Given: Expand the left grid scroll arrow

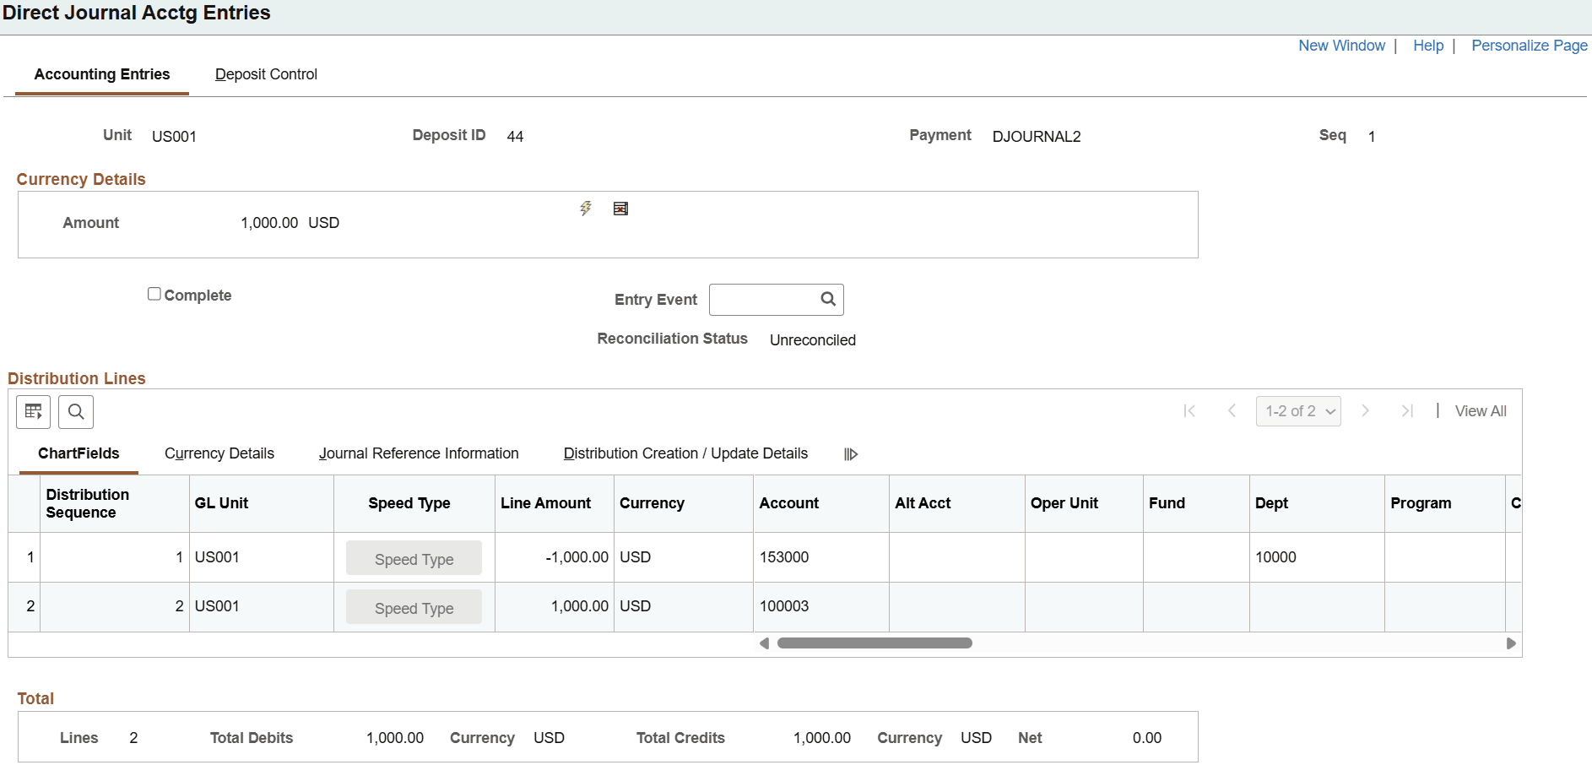Looking at the screenshot, I should click(764, 643).
